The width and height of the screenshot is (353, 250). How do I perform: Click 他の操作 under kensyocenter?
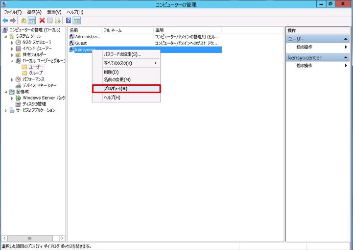[x=305, y=66]
